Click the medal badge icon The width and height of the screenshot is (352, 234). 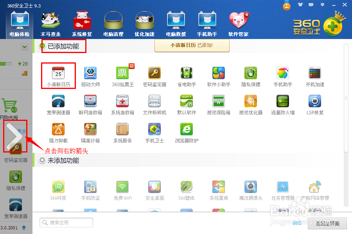(287, 6)
